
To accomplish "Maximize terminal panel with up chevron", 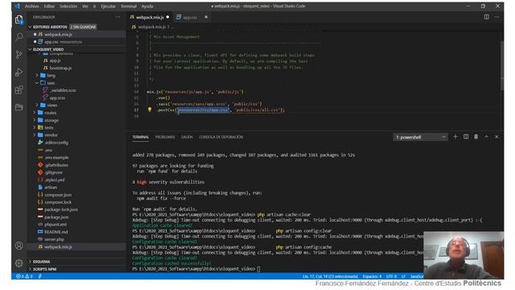I will (x=486, y=137).
